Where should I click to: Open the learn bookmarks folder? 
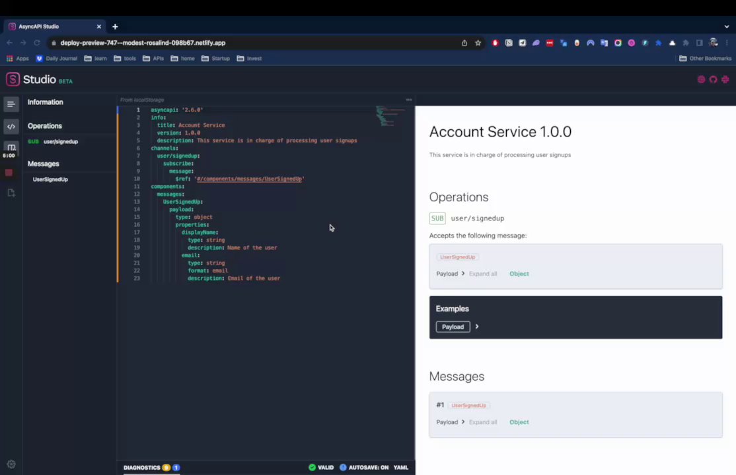95,59
